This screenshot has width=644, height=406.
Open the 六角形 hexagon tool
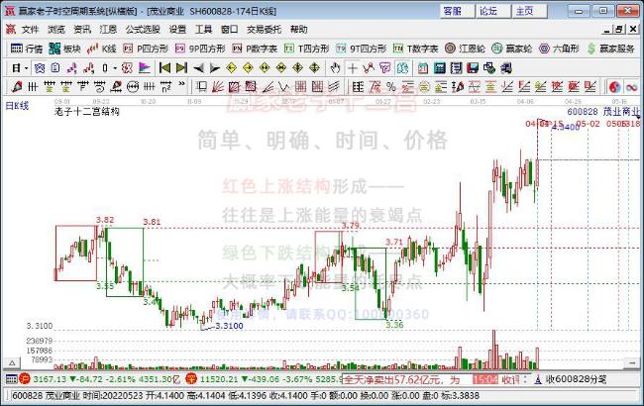coord(559,49)
